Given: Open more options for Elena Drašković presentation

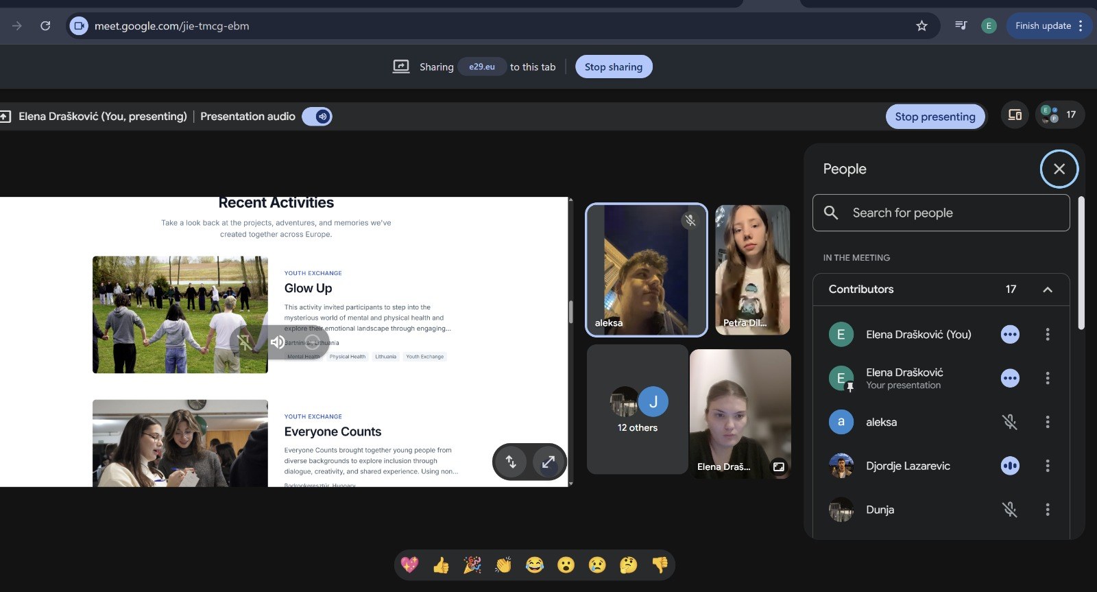Looking at the screenshot, I should tap(1047, 378).
